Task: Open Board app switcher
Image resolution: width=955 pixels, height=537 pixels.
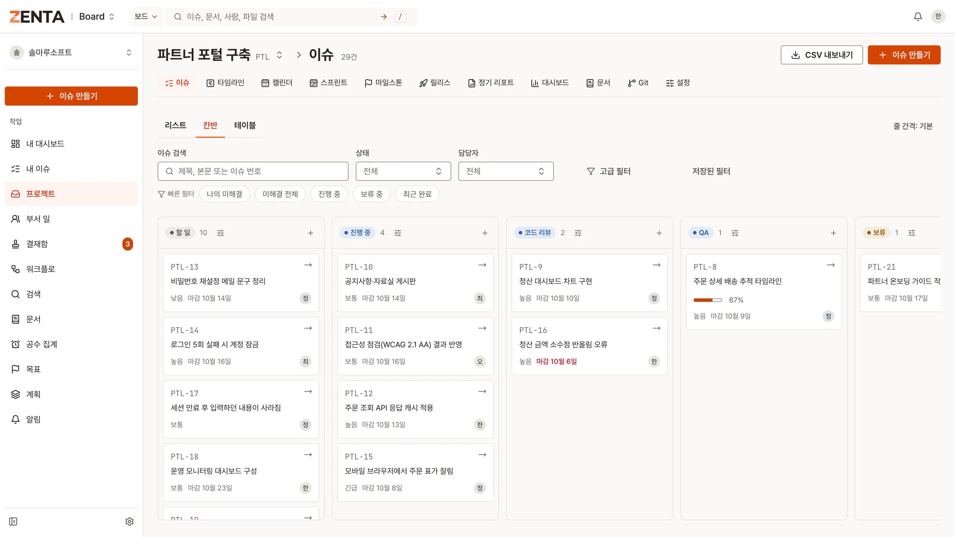Action: [x=97, y=17]
